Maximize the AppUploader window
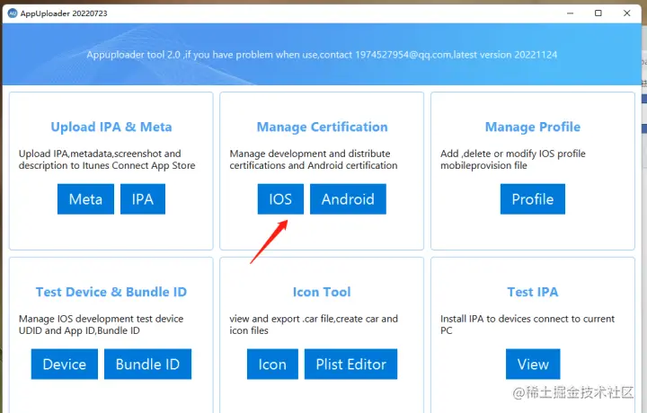Image resolution: width=647 pixels, height=413 pixels. click(x=598, y=13)
